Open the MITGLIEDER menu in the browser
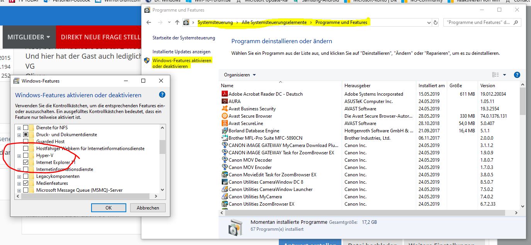Viewport: 531px width, 245px height. tap(29, 37)
